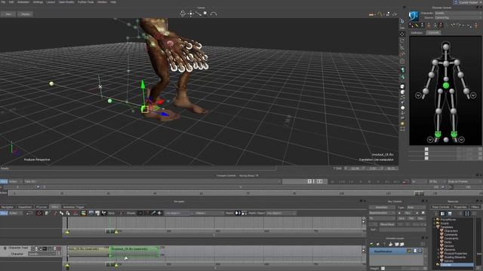
Task: Click the Display button above the viewer
Action: tap(25, 14)
